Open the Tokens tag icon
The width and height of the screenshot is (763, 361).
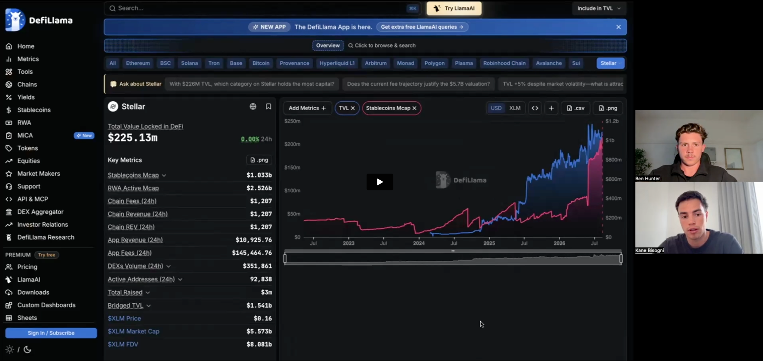point(9,148)
